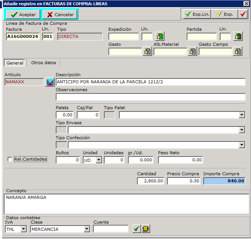Click the green checkmark beside Cuenta

click(x=137, y=228)
